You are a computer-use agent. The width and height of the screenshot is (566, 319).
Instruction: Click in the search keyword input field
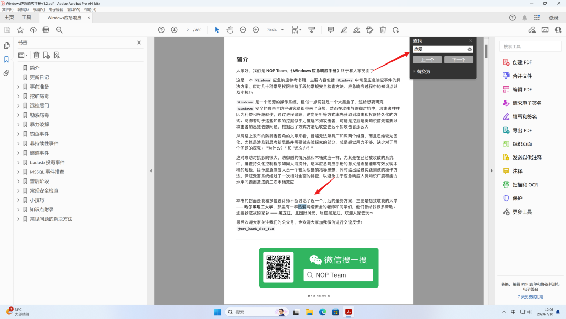[x=440, y=48]
